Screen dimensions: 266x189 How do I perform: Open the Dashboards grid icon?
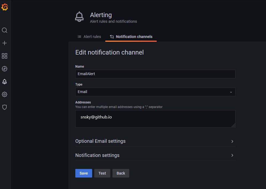coord(5,56)
